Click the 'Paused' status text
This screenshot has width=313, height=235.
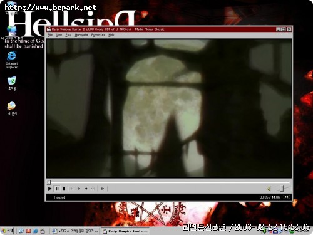(x=59, y=197)
